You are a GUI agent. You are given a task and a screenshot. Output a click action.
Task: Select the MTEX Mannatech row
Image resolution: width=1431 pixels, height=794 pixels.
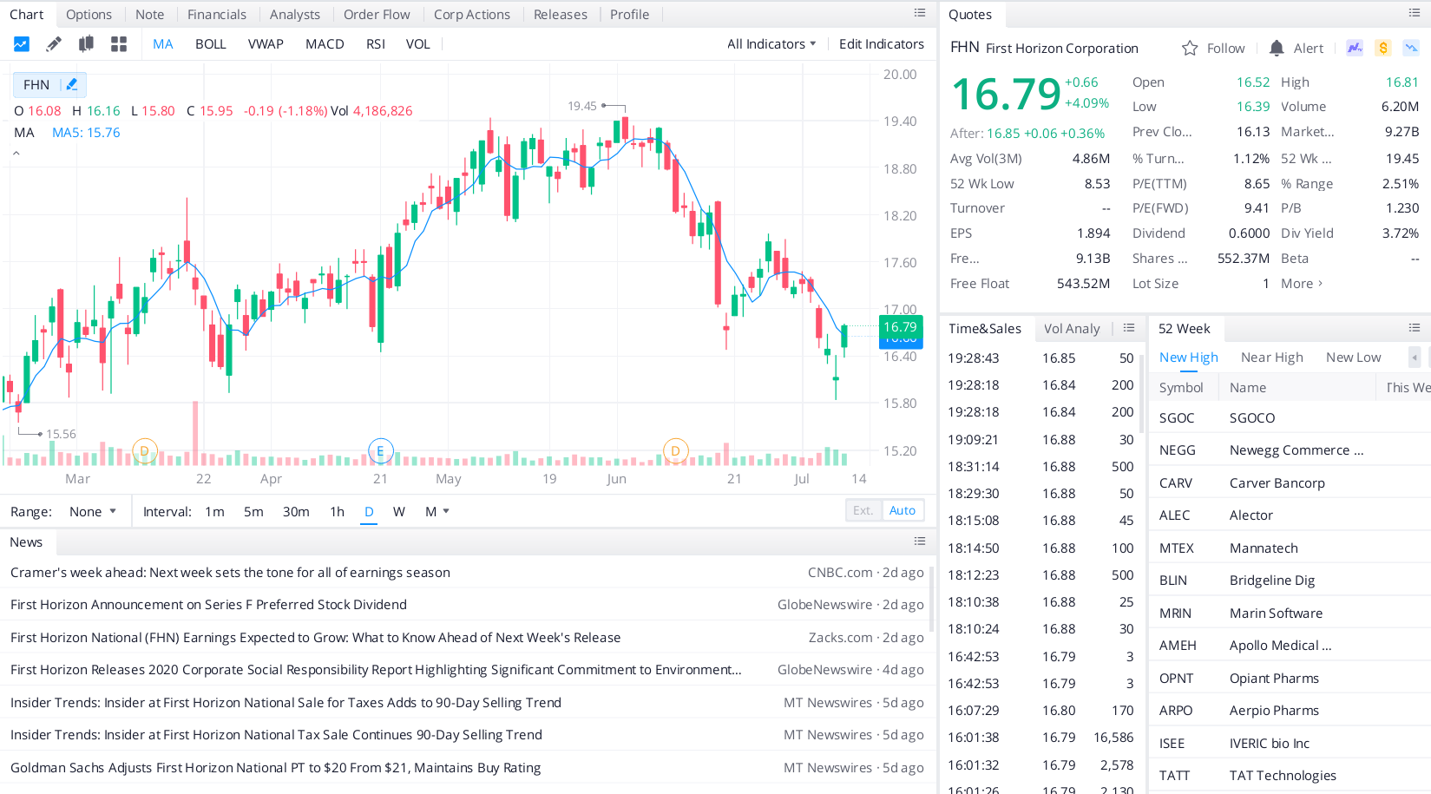tap(1290, 548)
